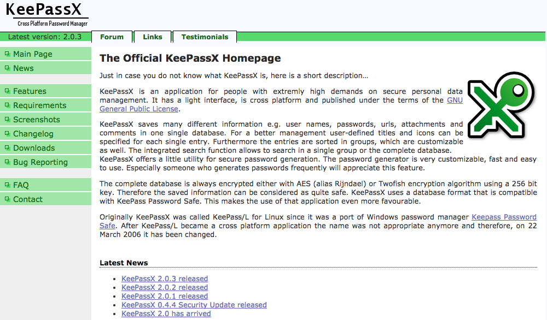Follow the Keepass Password Safe link
The height and width of the screenshot is (320, 547).
coord(504,217)
